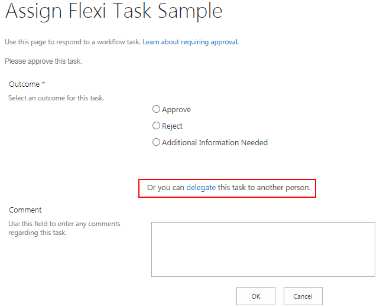Click the comment field help text
The width and height of the screenshot is (380, 307).
pyautogui.click(x=64, y=228)
